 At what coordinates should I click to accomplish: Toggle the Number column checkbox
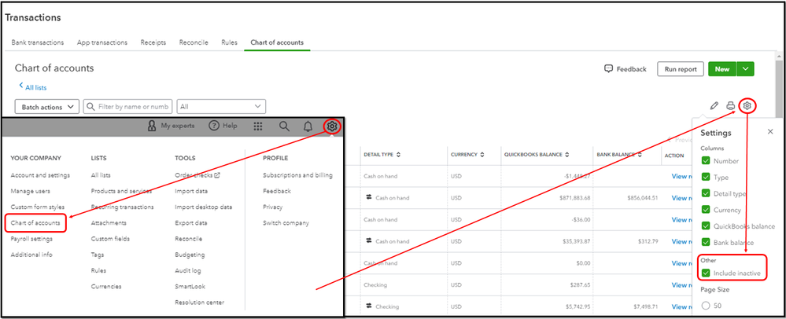pyautogui.click(x=706, y=161)
